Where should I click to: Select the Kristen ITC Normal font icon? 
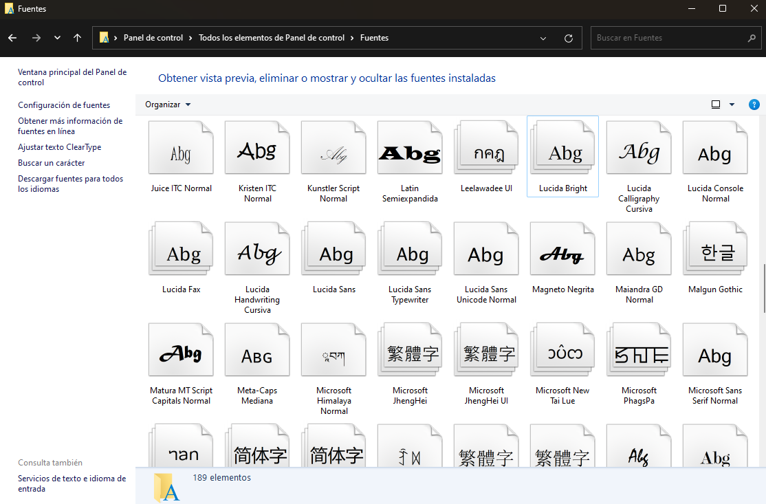(257, 148)
